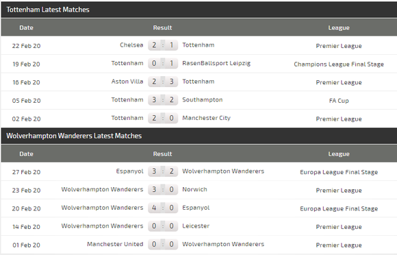Click the Tottenham table Date column header
Viewport: 397px width, 255px height.
[26, 27]
